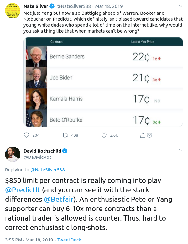Viewport: 188px width, 244px height.
Task: Open the @NateSilver538 link in Replying to
Action: coord(48,170)
